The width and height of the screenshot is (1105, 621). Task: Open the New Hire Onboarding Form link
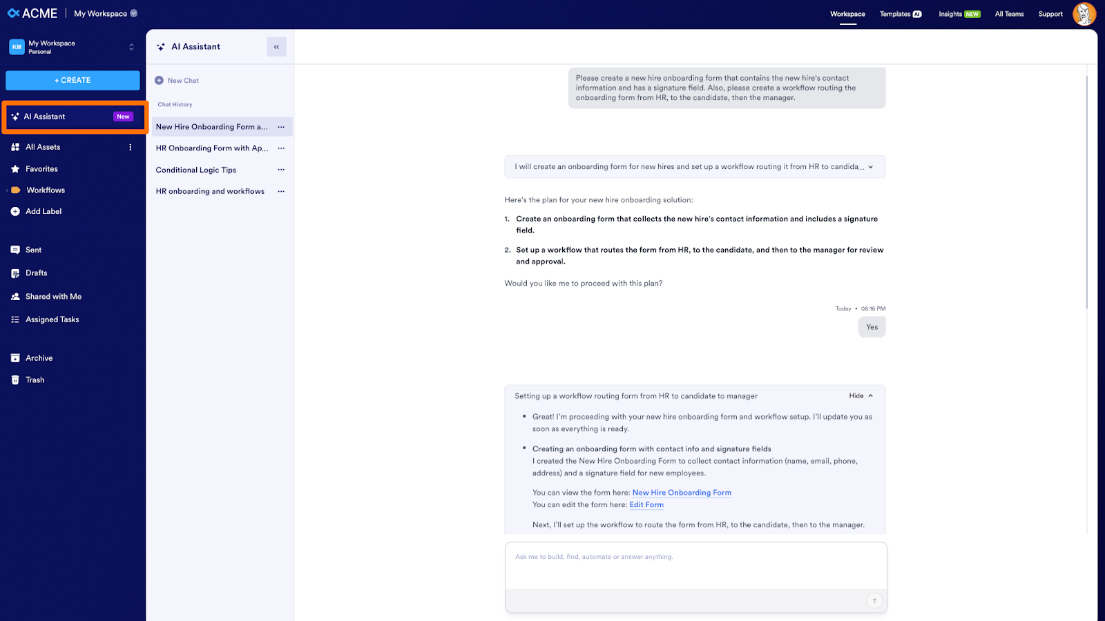pos(681,492)
